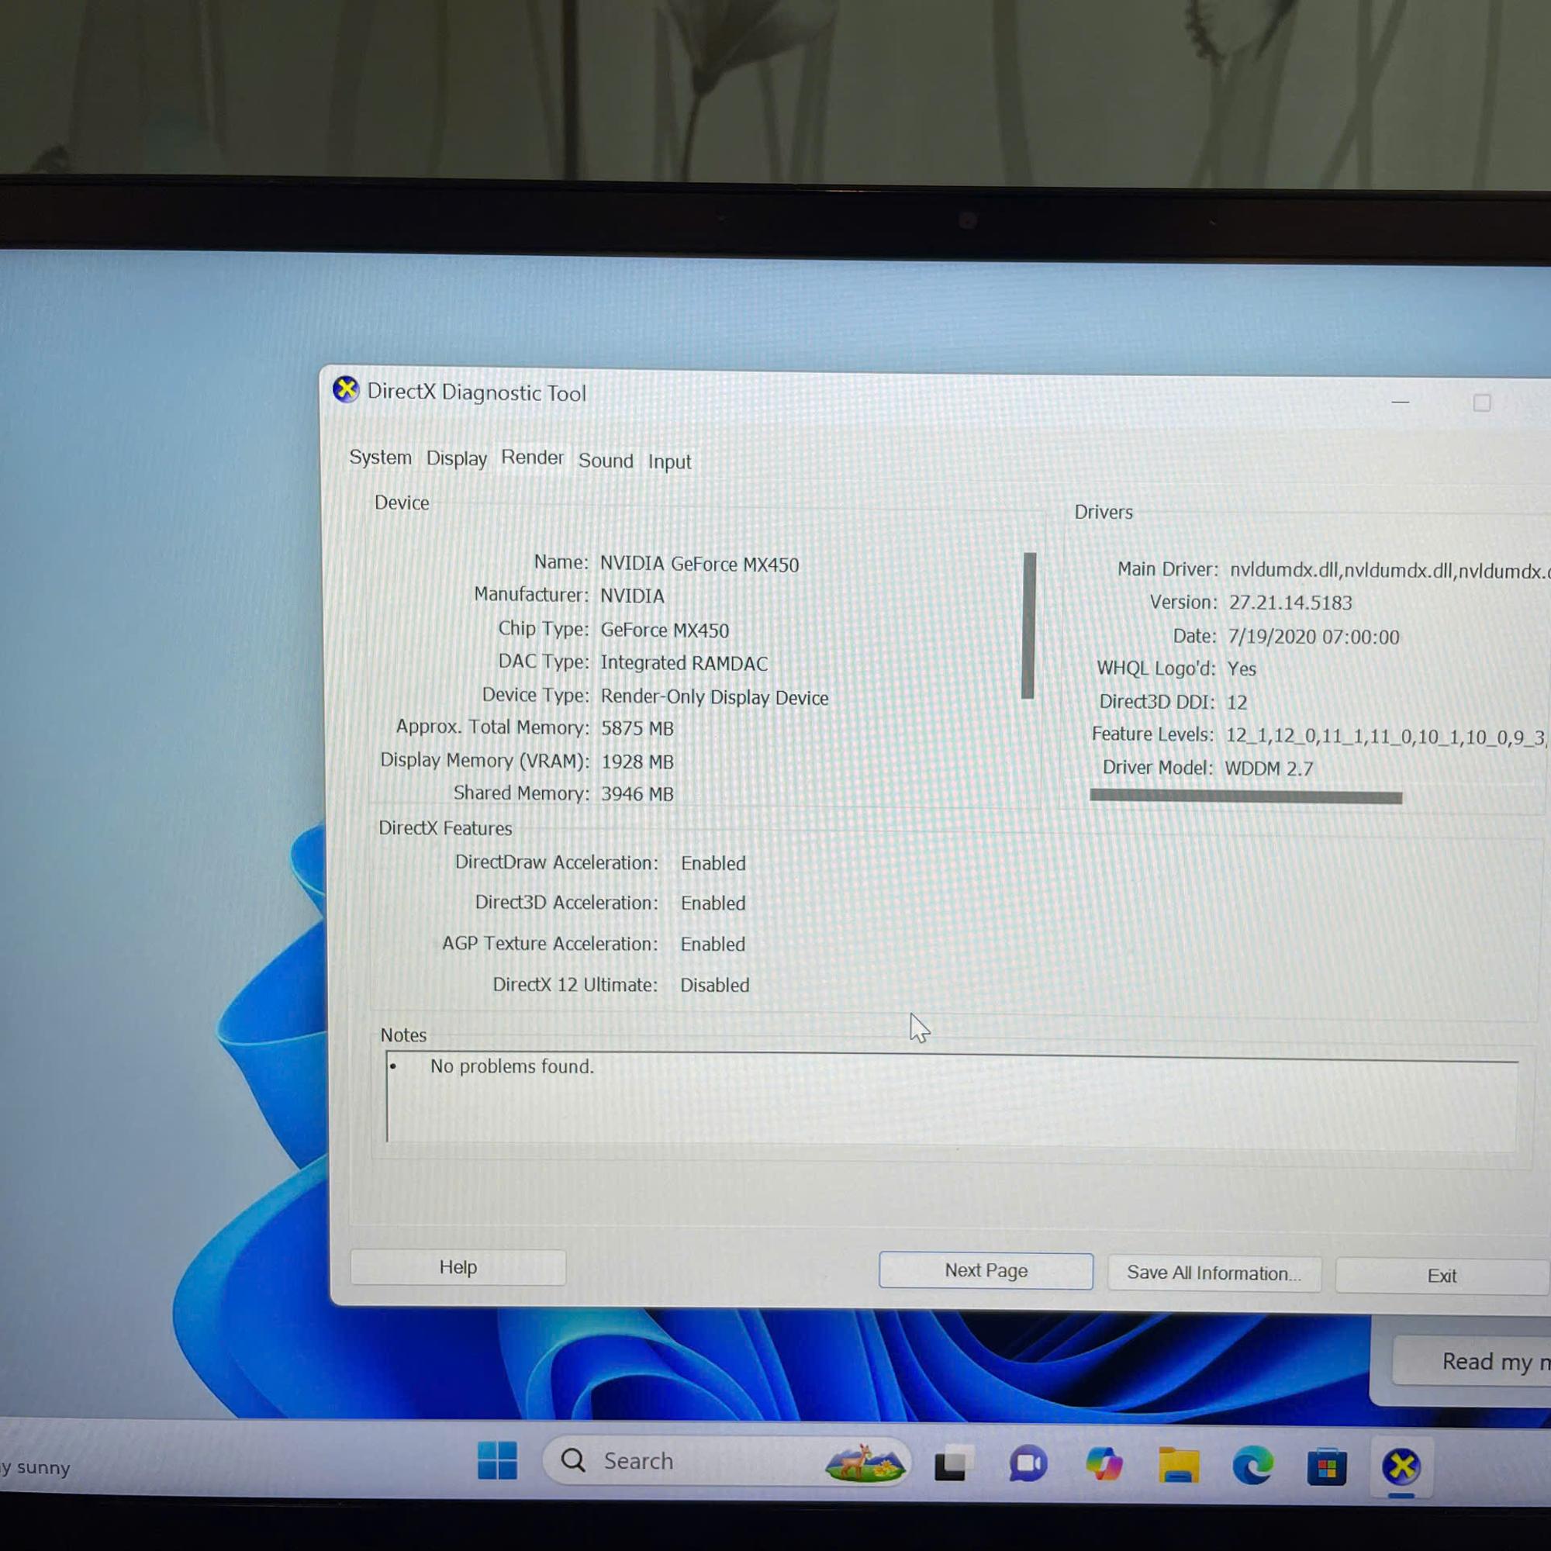Select 'Render-Only Display Device' text
Screen dimensions: 1551x1551
point(714,697)
